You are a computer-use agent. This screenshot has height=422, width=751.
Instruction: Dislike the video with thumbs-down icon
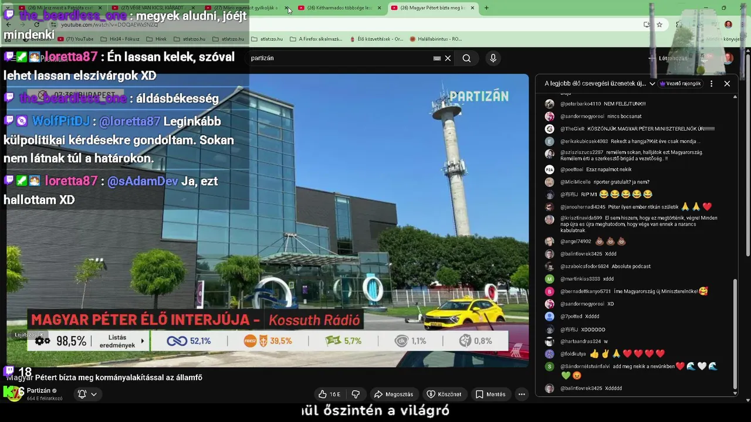(x=356, y=394)
